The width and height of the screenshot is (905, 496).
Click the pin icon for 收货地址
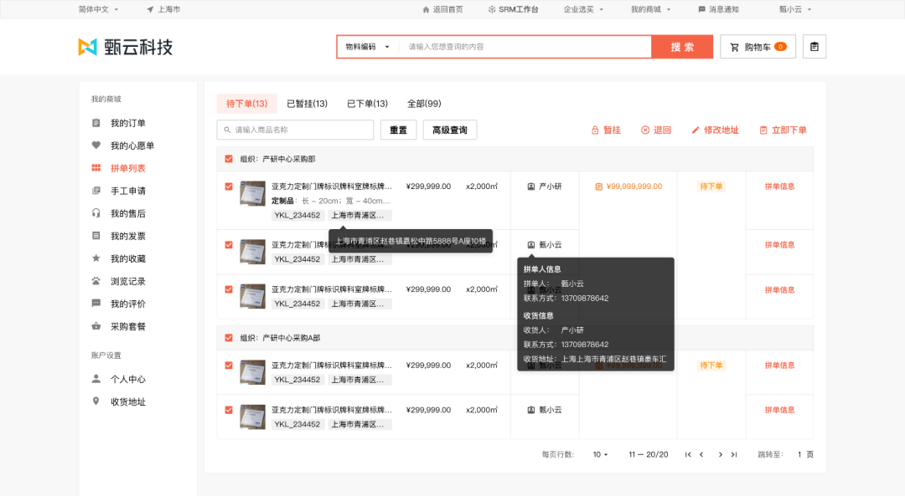[96, 401]
